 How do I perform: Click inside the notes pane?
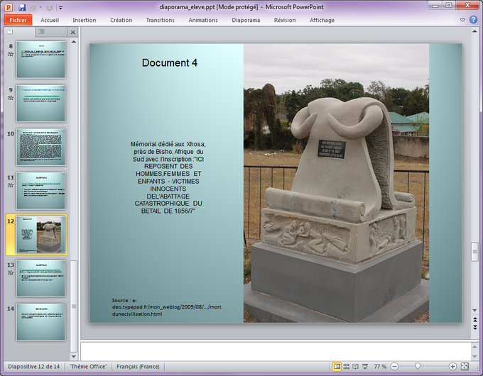tap(276, 351)
